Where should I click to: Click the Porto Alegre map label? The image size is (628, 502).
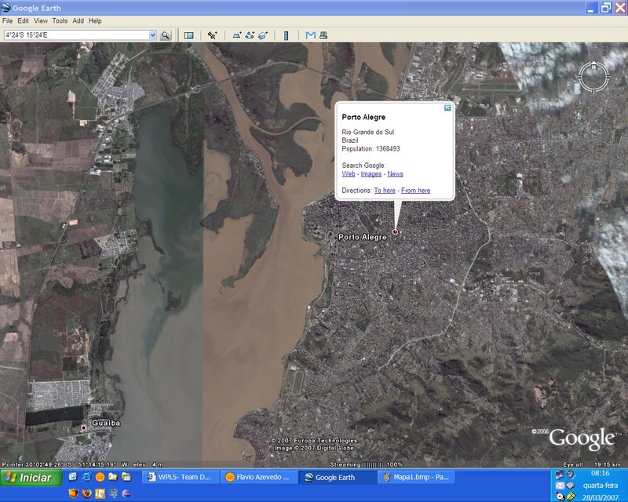tap(363, 237)
